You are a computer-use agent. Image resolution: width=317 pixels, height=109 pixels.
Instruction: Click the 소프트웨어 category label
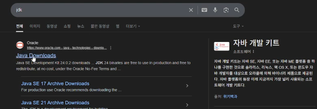click(242, 51)
